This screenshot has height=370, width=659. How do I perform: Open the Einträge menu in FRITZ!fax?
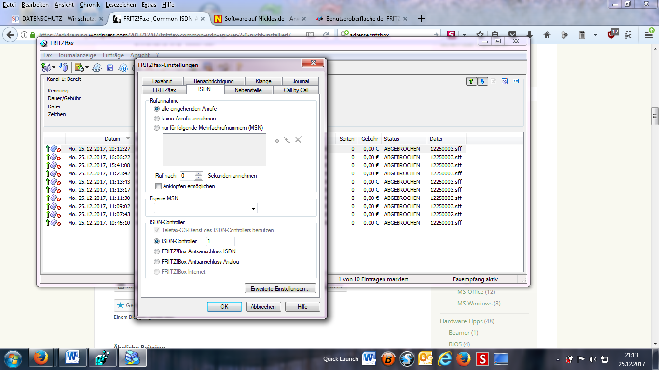tap(113, 55)
